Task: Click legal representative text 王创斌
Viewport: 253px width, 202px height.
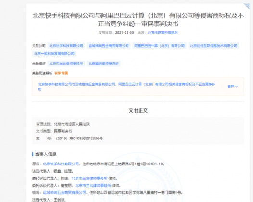Action: [59, 200]
